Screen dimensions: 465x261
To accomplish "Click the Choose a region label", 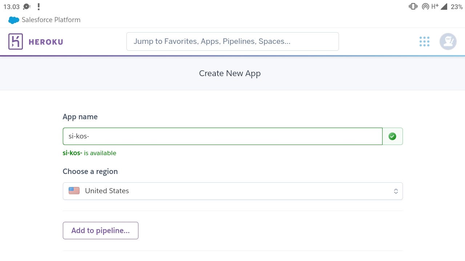I will 90,171.
